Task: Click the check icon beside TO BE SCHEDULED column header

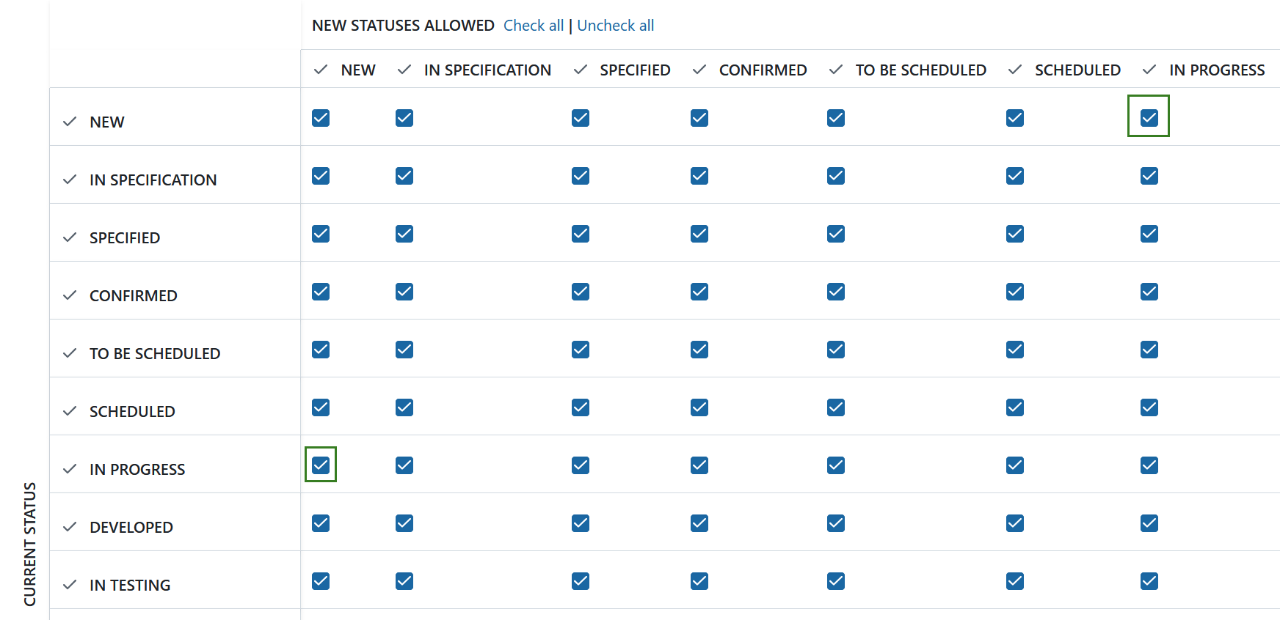Action: click(x=835, y=70)
